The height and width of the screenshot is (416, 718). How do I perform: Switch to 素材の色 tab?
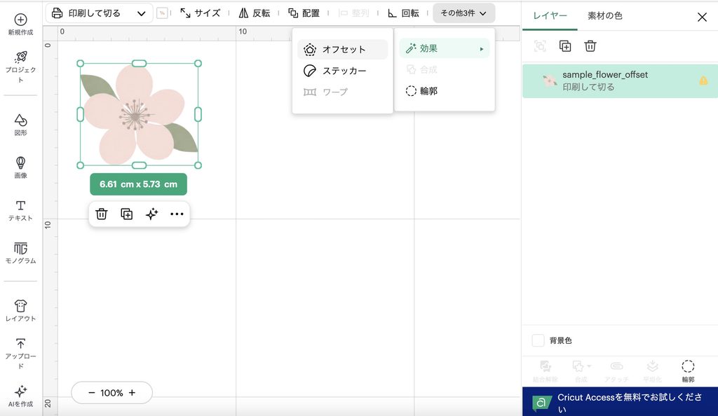click(605, 16)
